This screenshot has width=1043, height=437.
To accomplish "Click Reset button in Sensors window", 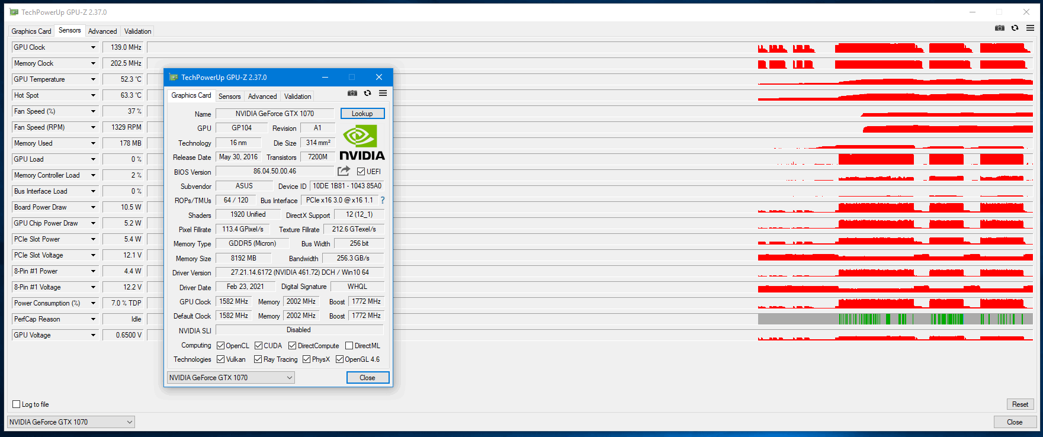I will tap(1020, 404).
